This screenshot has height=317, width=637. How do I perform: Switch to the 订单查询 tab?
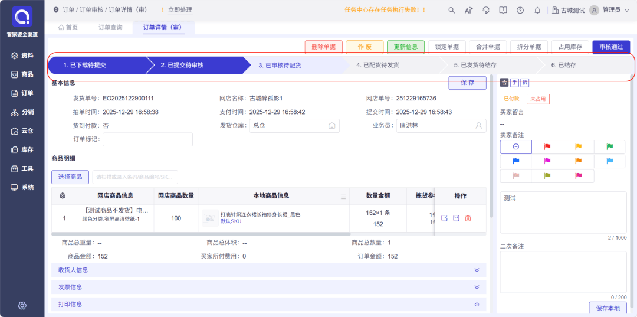point(110,27)
